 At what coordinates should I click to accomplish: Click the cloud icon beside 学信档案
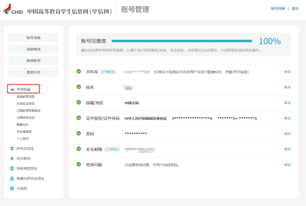(12, 89)
